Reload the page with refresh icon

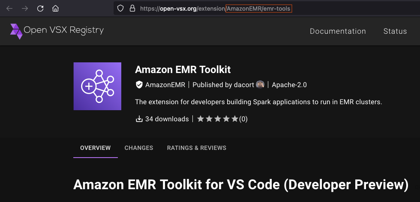pos(40,8)
